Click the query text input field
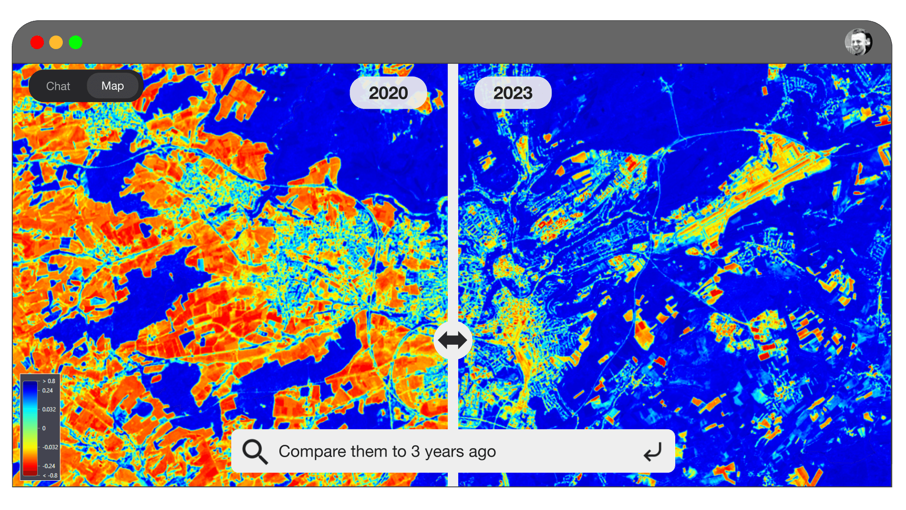 [x=453, y=451]
